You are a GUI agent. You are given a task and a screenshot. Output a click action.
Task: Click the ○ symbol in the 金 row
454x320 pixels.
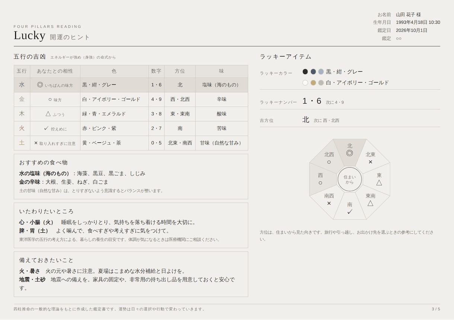pos(50,100)
